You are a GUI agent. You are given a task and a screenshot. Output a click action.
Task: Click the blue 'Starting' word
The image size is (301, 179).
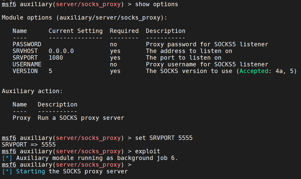pyautogui.click(x=31, y=172)
